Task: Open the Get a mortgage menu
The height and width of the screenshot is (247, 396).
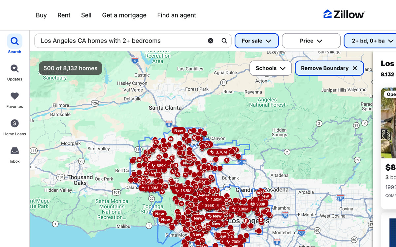Action: (124, 15)
